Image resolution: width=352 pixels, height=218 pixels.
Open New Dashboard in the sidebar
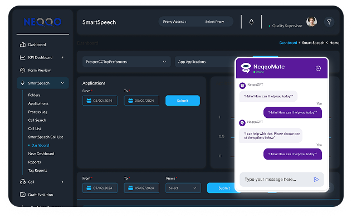(x=41, y=153)
